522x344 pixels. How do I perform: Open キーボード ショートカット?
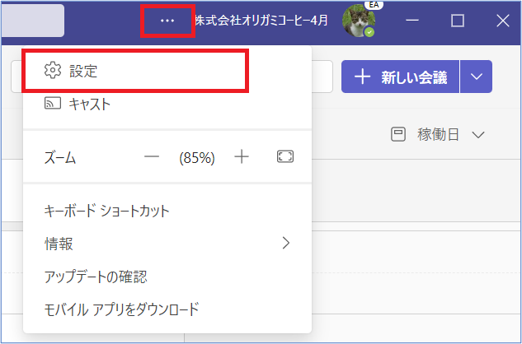[106, 211]
